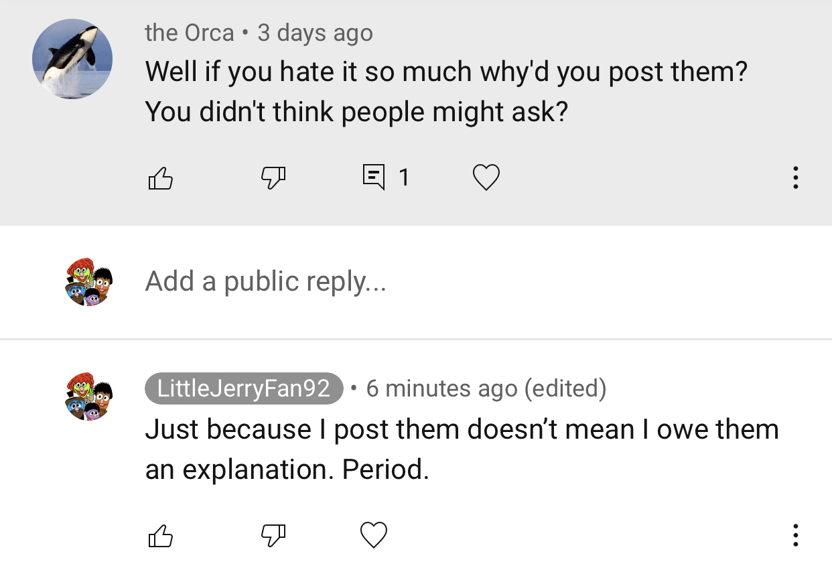Select the avatar beside the reply field

89,282
